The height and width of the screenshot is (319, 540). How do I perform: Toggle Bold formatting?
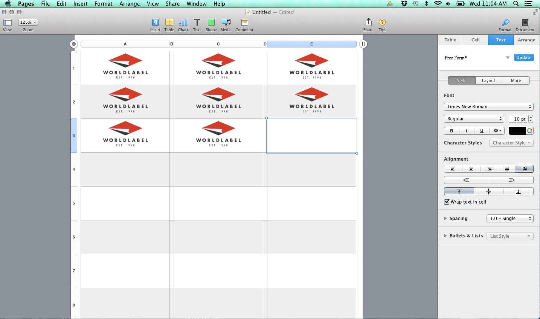[452, 131]
